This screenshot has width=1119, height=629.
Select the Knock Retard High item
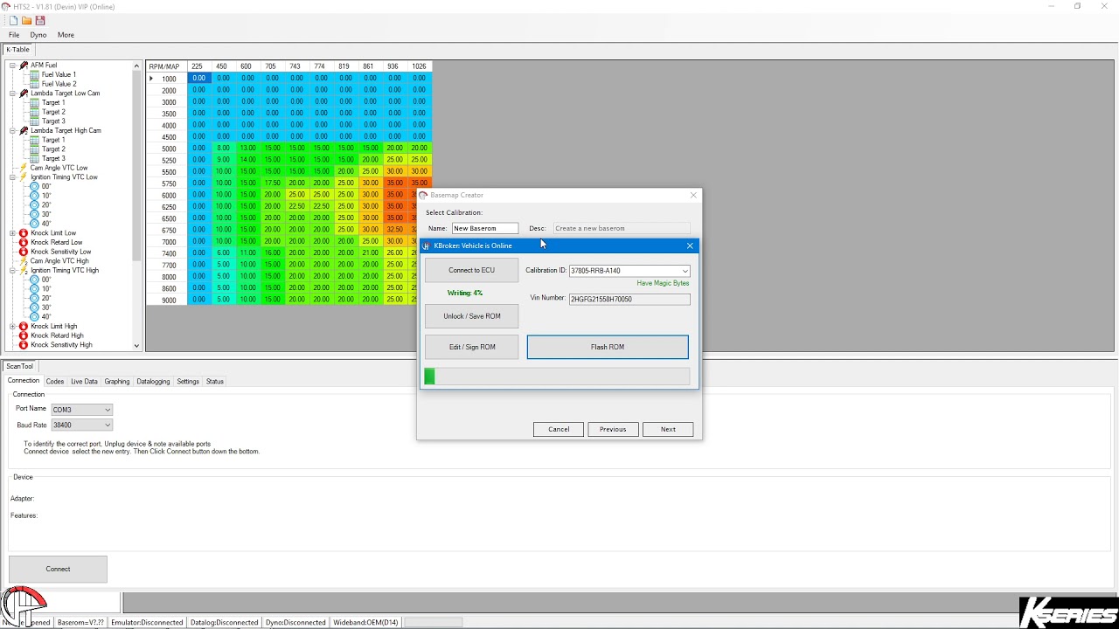(57, 335)
